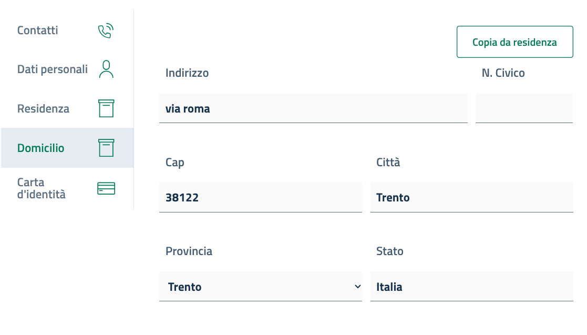This screenshot has height=335, width=587.
Task: Click the Indirizzo field label
Action: point(187,73)
